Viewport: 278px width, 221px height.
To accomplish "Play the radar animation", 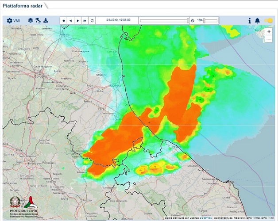I will [x=78, y=20].
